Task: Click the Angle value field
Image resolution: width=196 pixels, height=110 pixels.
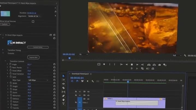Action: pyautogui.click(x=29, y=64)
